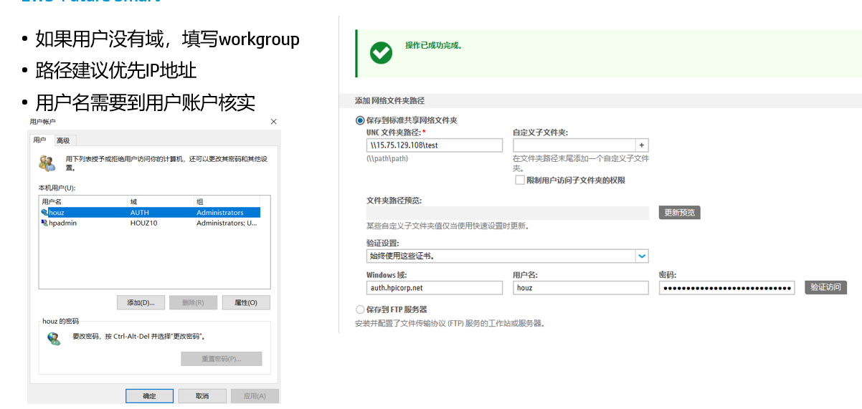Screen dimensions: 862x409
Task: Enable 限制用户访问子文件夹的权限 checkbox
Action: coord(520,180)
